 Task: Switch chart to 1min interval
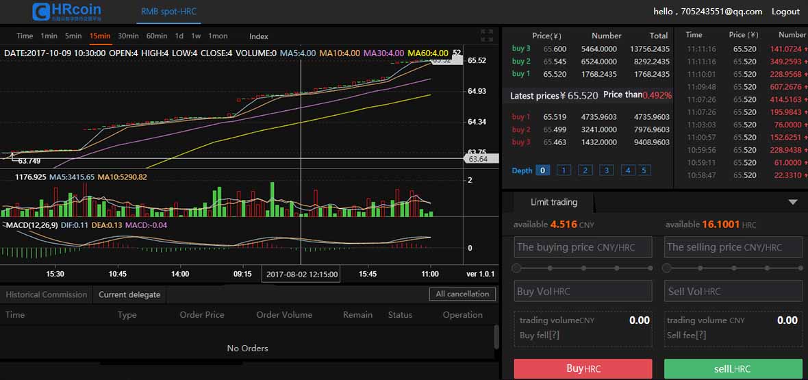[x=49, y=36]
